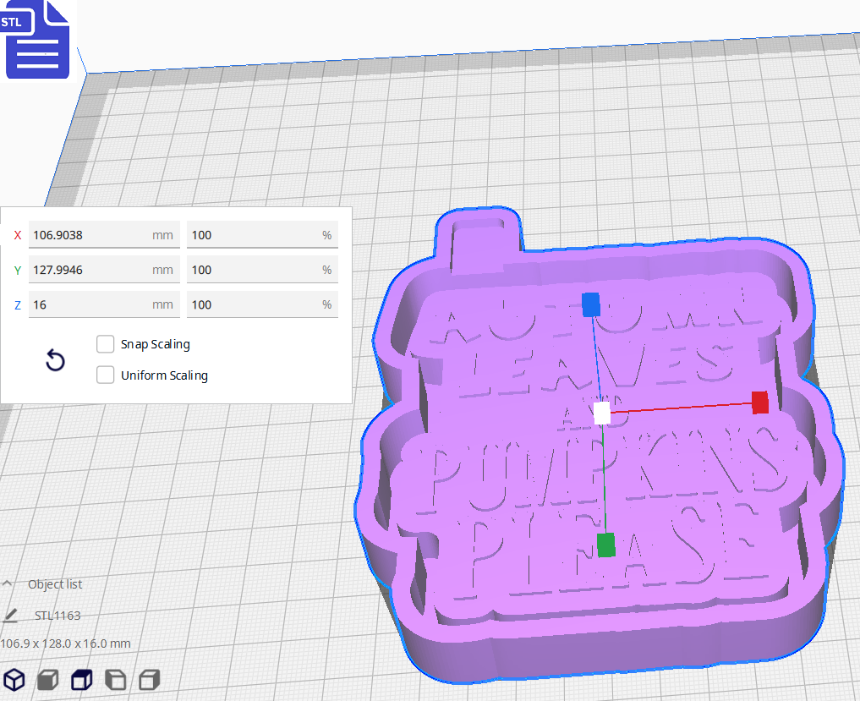The width and height of the screenshot is (860, 701).
Task: Enable Uniform Scaling
Action: click(105, 375)
